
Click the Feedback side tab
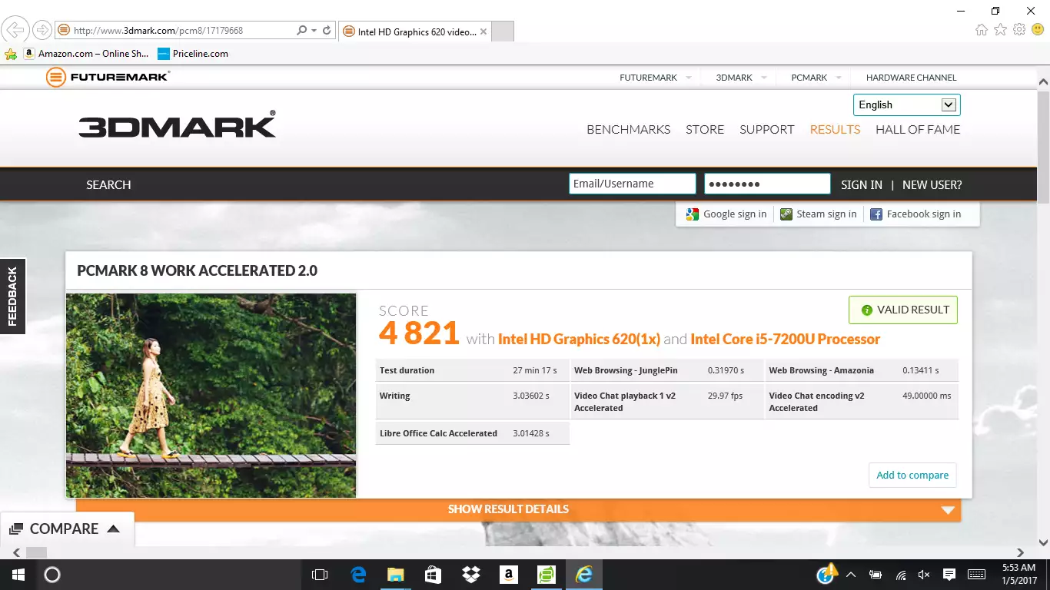tap(12, 297)
